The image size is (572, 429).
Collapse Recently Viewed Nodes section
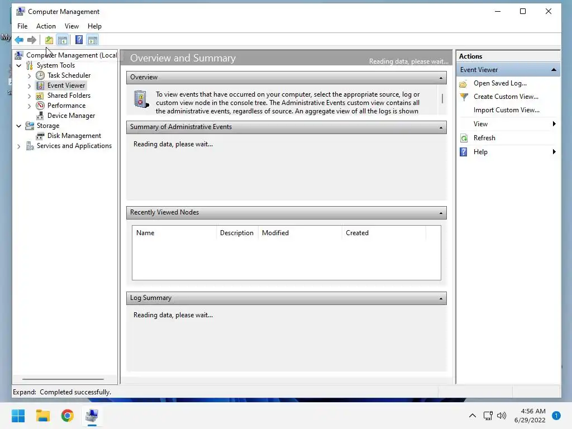(441, 213)
